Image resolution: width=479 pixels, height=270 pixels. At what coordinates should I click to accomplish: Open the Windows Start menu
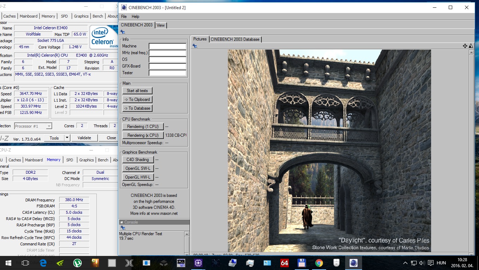(x=8, y=263)
